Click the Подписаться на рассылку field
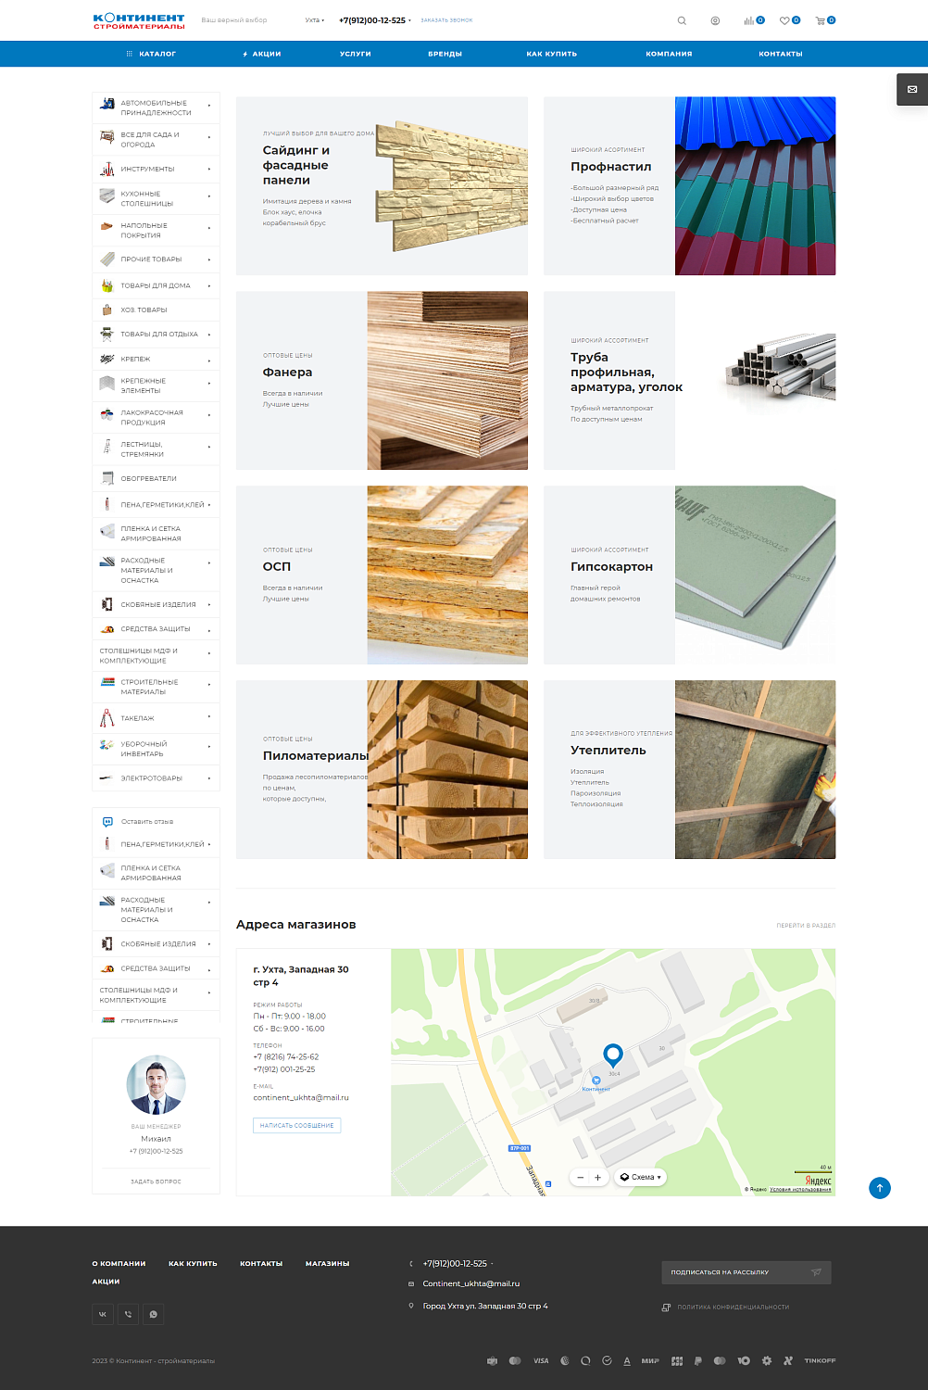Image resolution: width=928 pixels, height=1390 pixels. pyautogui.click(x=746, y=1272)
